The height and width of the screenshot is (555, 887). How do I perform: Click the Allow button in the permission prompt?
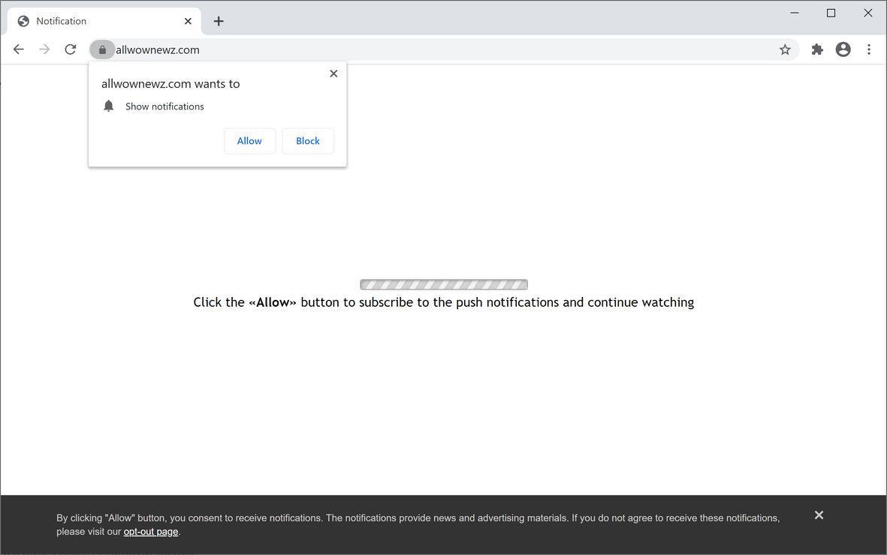tap(249, 140)
